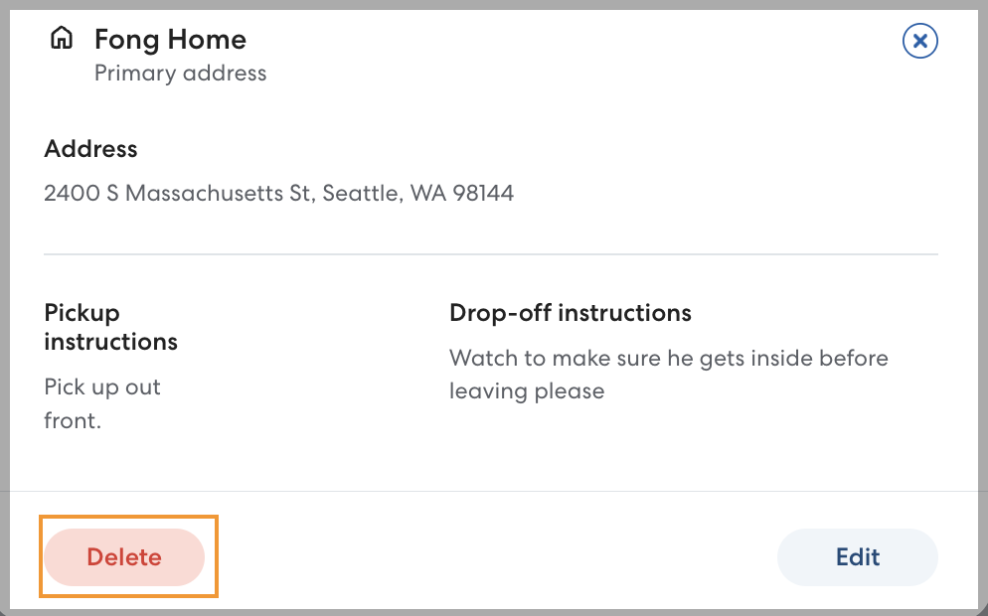988x616 pixels.
Task: Click the "Drop-off instructions" heading
Action: point(570,313)
